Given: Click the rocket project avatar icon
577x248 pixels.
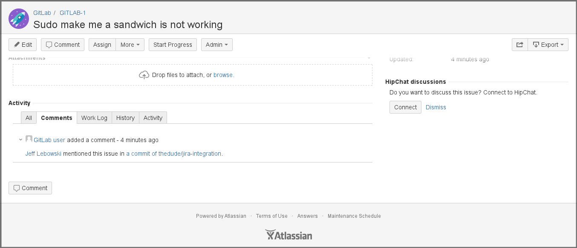Looking at the screenshot, I should pyautogui.click(x=18, y=19).
